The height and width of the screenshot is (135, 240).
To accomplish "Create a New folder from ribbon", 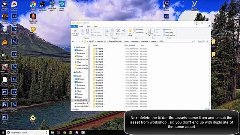I will pyautogui.click(x=130, y=32).
